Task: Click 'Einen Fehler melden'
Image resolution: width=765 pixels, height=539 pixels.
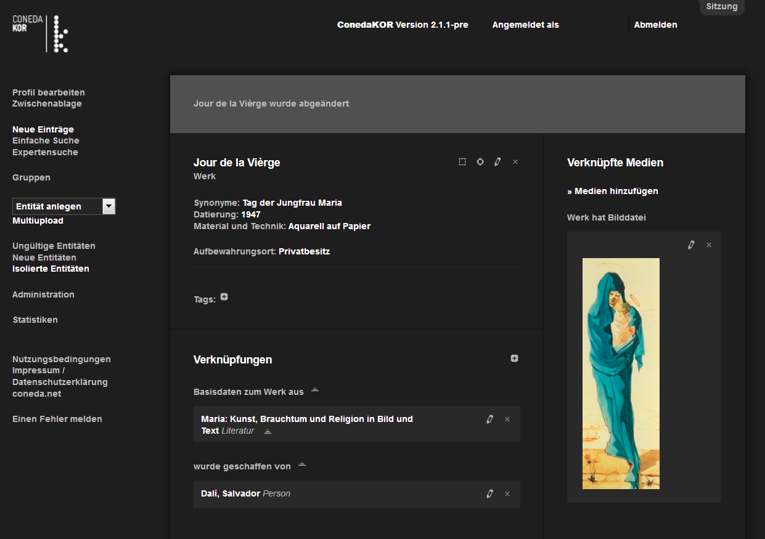Action: (x=57, y=419)
